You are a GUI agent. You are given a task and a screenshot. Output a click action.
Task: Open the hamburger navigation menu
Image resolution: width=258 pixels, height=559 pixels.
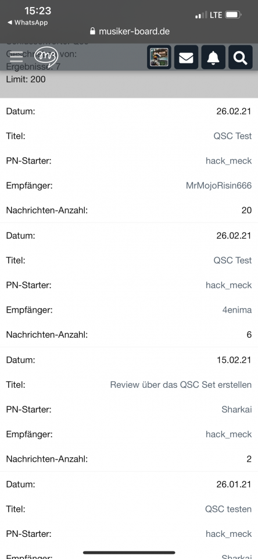point(16,57)
